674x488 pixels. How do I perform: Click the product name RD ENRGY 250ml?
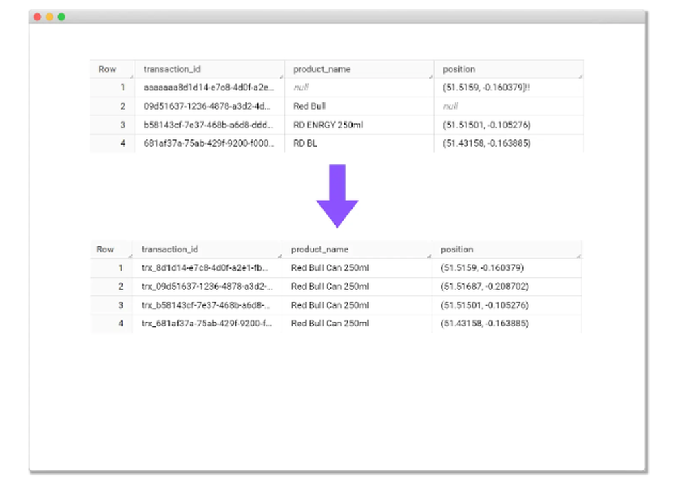click(x=328, y=125)
